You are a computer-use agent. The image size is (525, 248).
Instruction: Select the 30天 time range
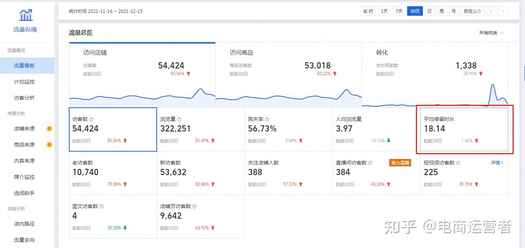click(x=415, y=11)
